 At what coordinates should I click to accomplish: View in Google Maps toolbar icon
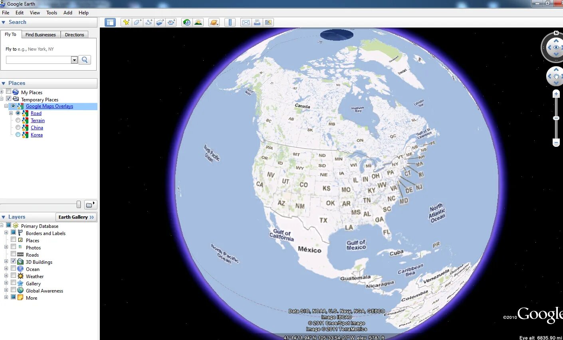point(268,22)
